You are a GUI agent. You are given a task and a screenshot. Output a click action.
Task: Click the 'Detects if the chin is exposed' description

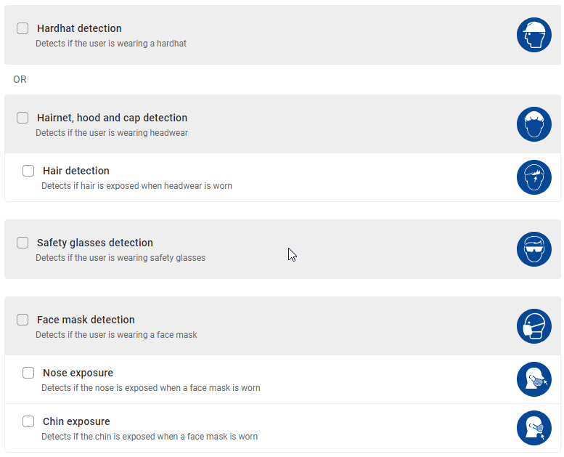(150, 437)
